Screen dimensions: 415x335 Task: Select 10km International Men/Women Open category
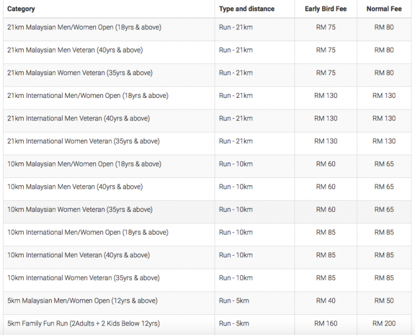pyautogui.click(x=88, y=232)
